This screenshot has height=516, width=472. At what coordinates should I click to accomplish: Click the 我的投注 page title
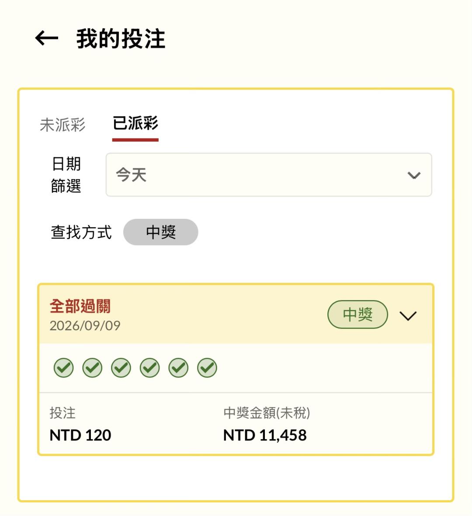click(121, 38)
